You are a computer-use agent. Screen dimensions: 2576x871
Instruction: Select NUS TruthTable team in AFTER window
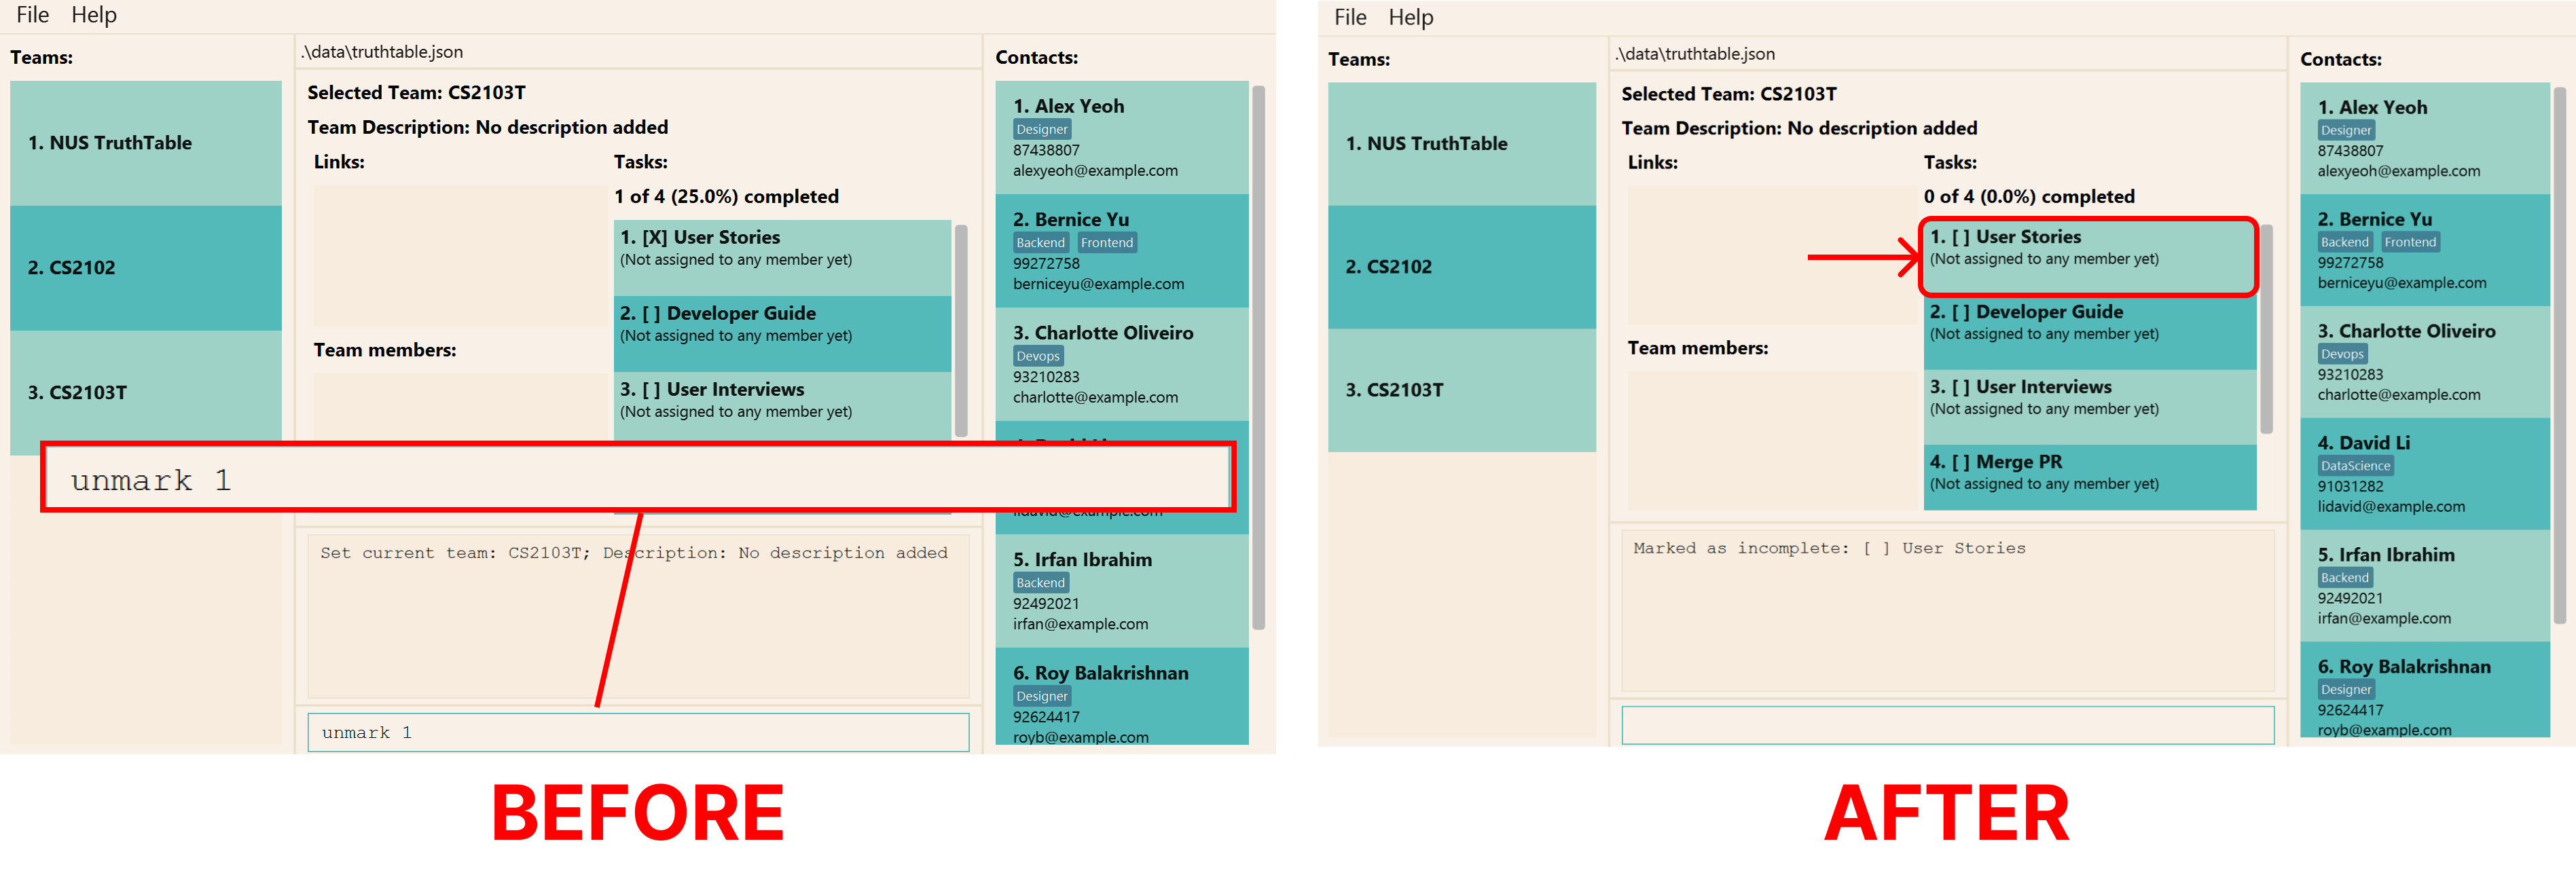click(1462, 144)
